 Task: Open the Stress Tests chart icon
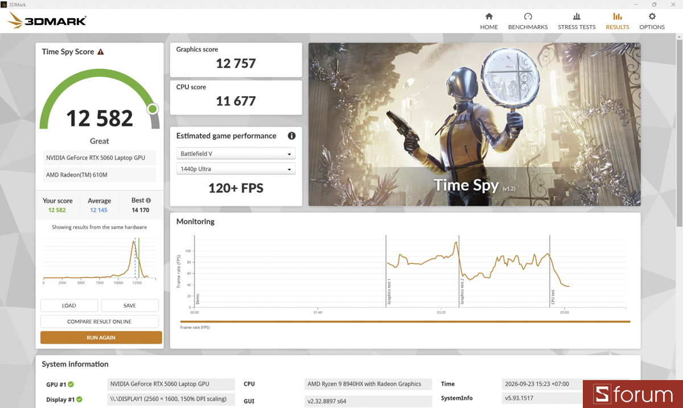pyautogui.click(x=577, y=17)
